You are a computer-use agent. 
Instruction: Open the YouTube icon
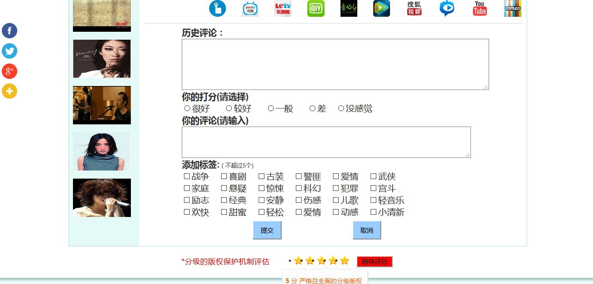480,8
